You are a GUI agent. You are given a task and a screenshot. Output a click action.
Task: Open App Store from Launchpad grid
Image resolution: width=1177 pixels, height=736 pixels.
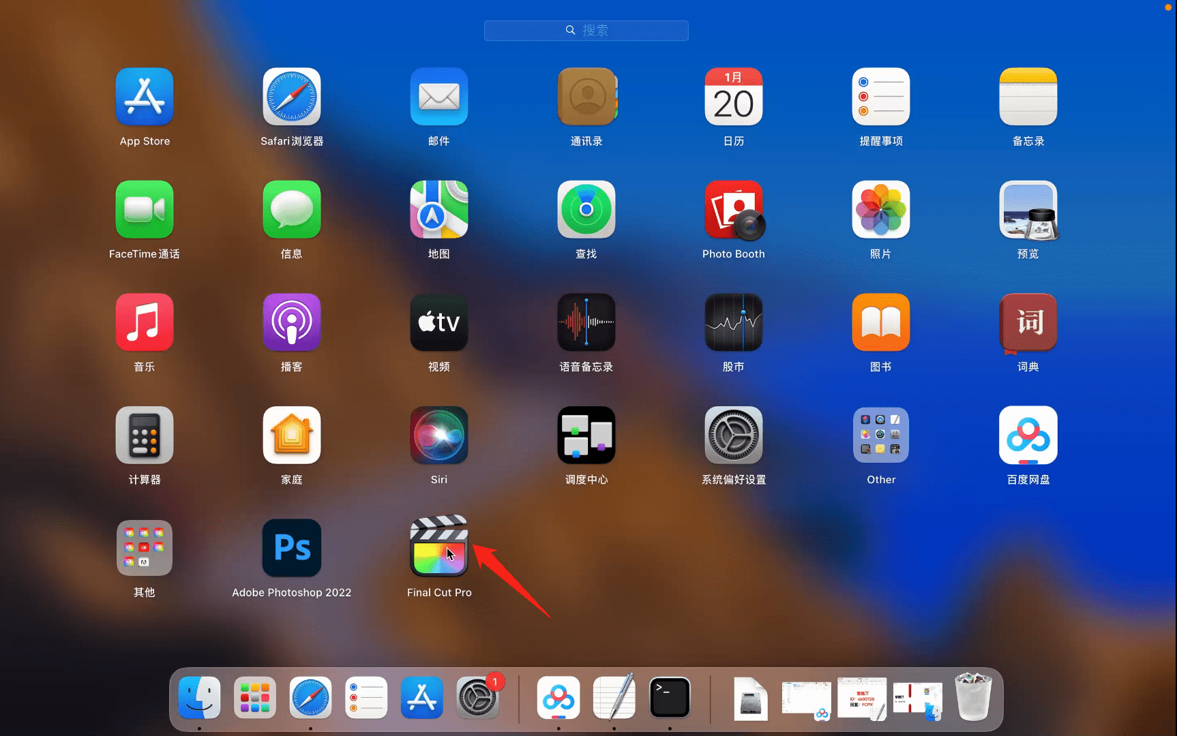pos(145,97)
